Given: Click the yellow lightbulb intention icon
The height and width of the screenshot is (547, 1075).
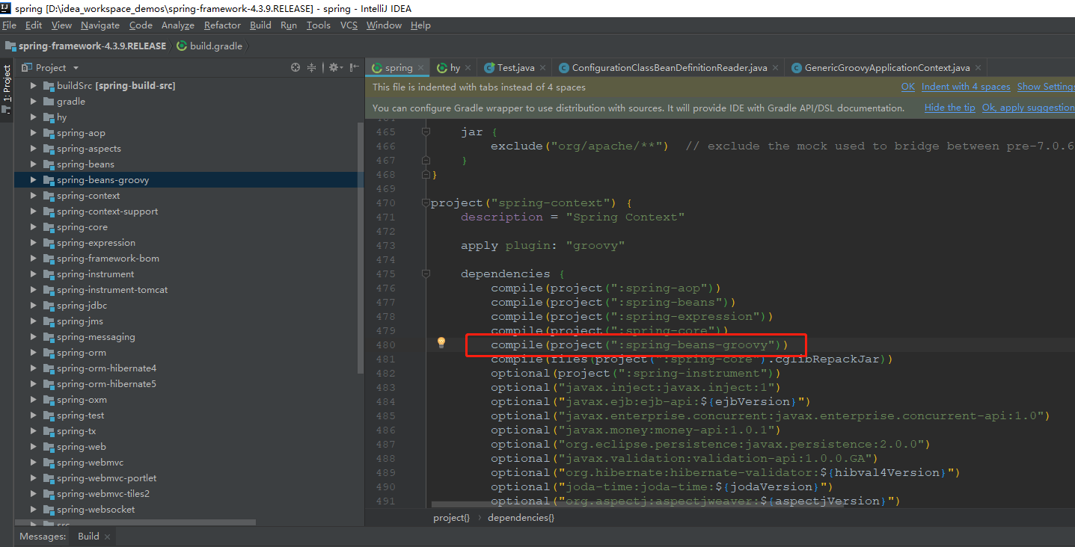Looking at the screenshot, I should click(441, 342).
